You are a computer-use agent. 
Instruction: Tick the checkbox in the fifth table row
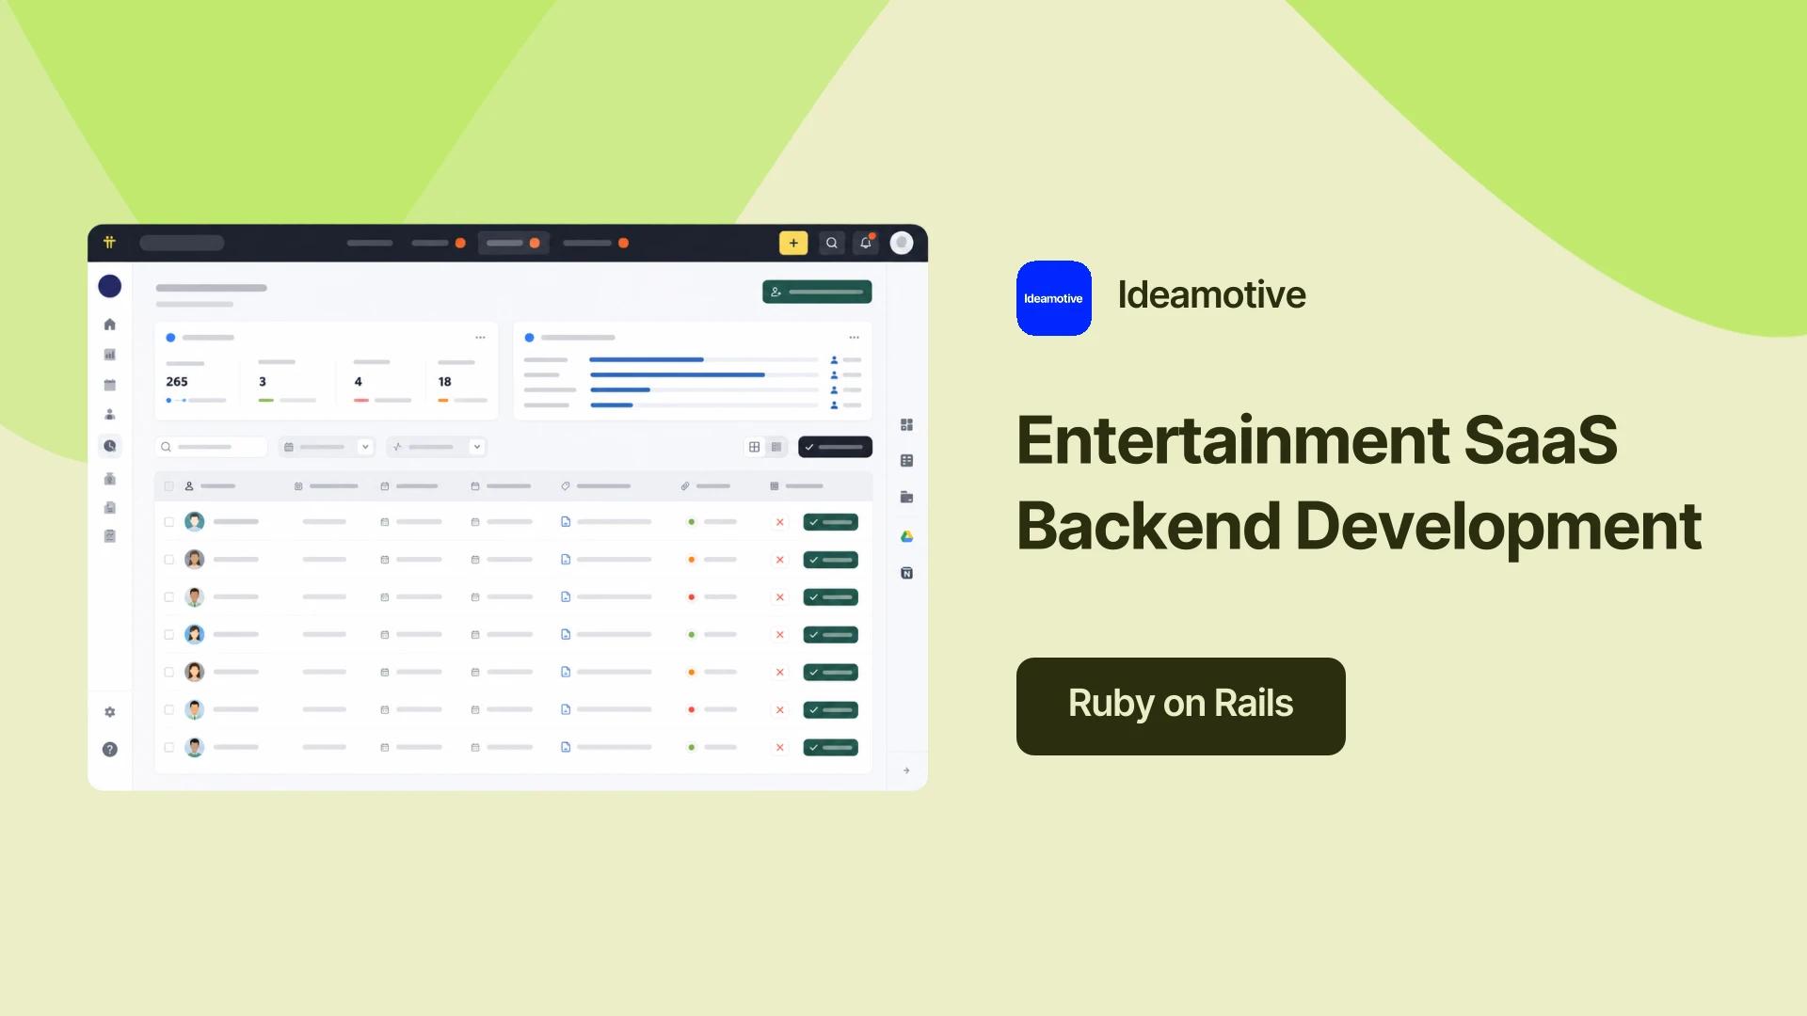(169, 673)
